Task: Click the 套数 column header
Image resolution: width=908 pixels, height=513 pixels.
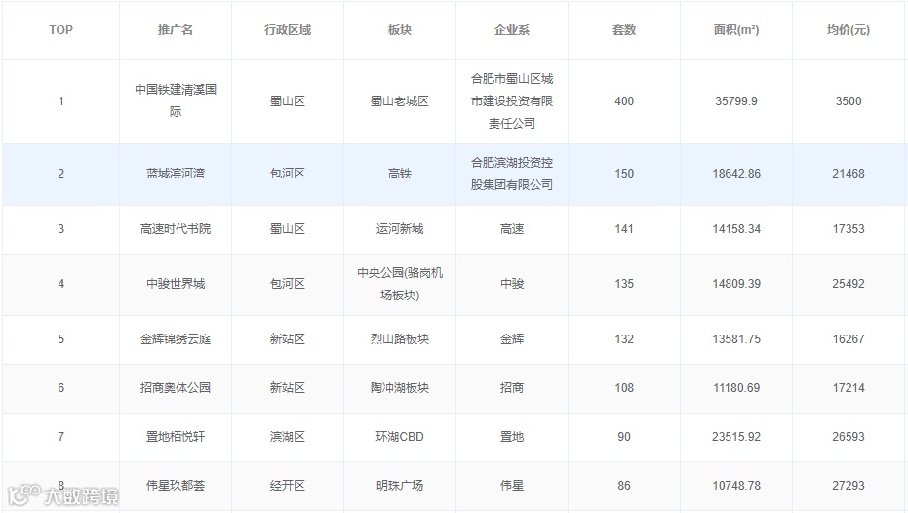Action: click(624, 30)
